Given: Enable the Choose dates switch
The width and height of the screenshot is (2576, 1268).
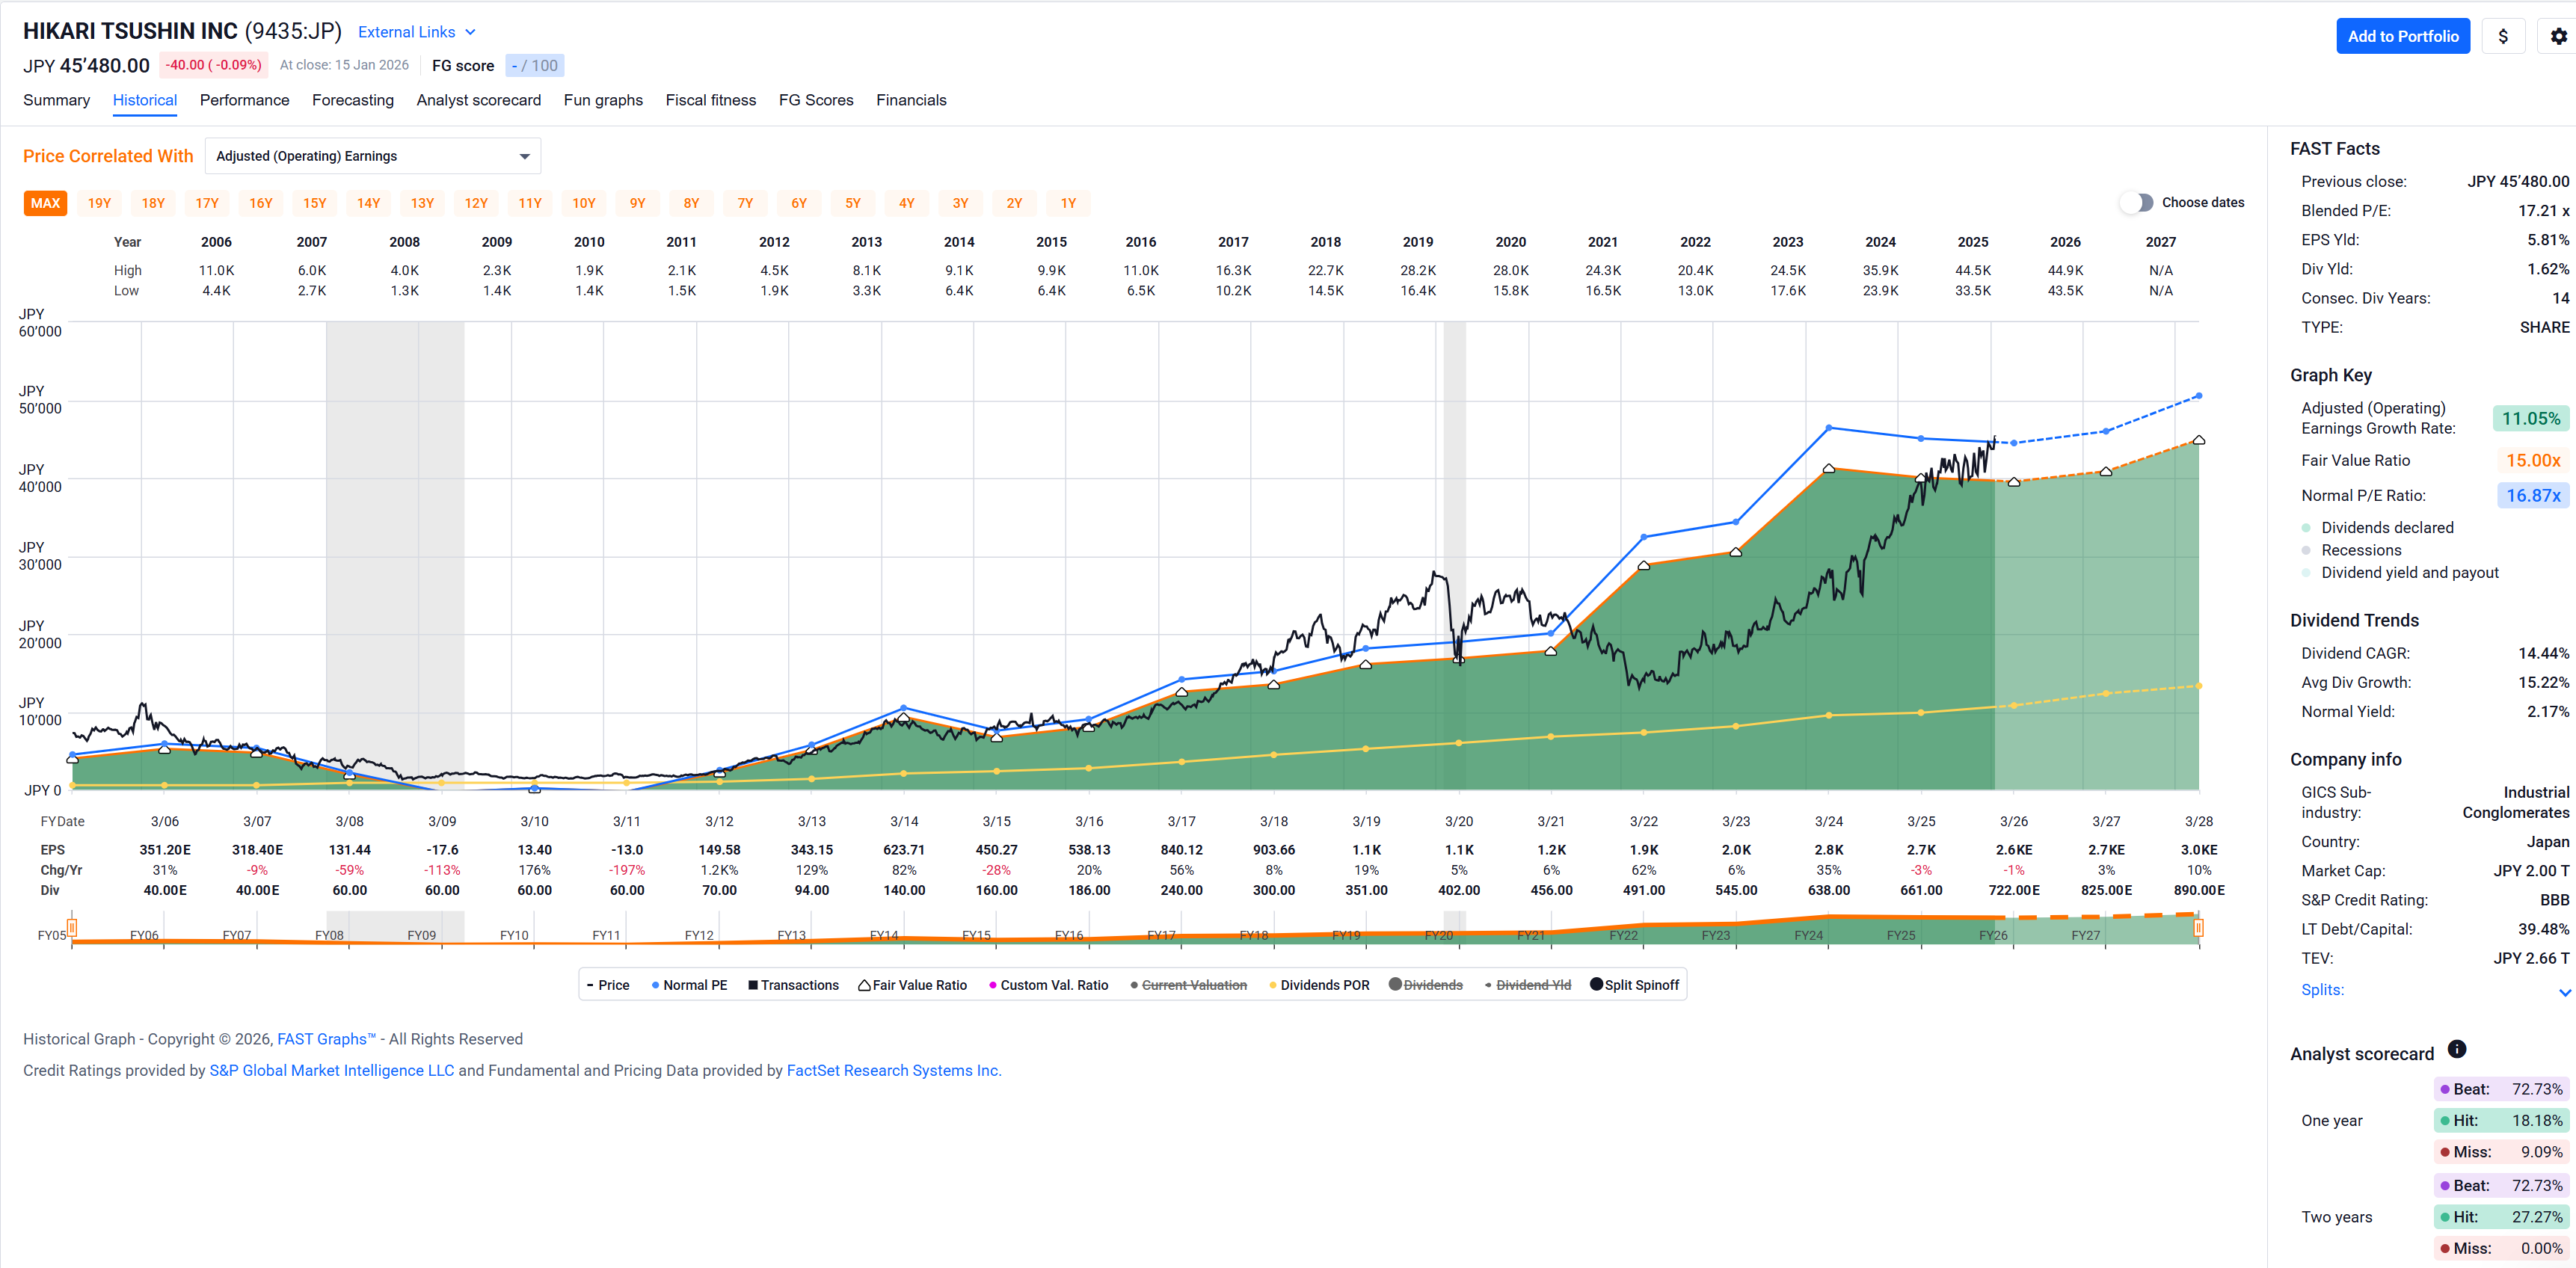Looking at the screenshot, I should [x=2136, y=202].
